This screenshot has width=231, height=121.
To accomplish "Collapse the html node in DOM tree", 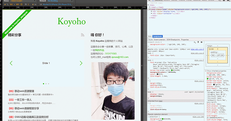I will (x=148, y=5).
